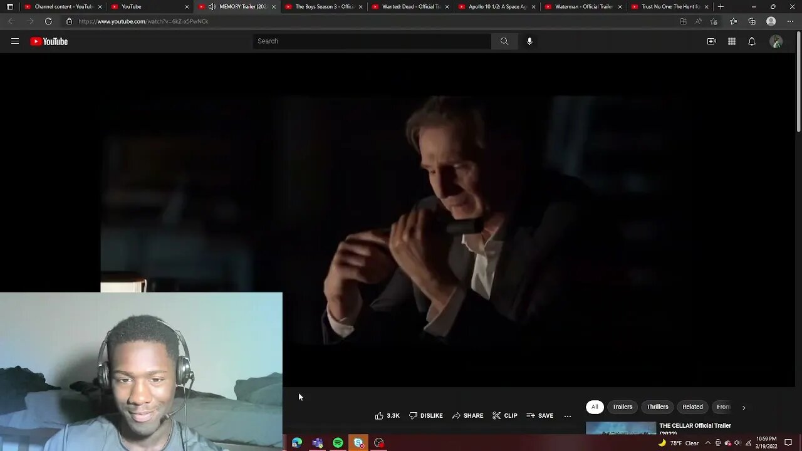The width and height of the screenshot is (802, 451).
Task: Open weather widget showing 78°F Clear
Action: pos(678,443)
